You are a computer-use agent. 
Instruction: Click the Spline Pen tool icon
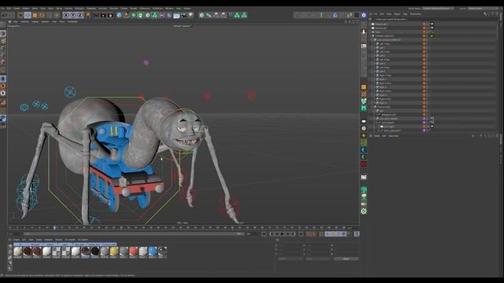click(x=126, y=15)
